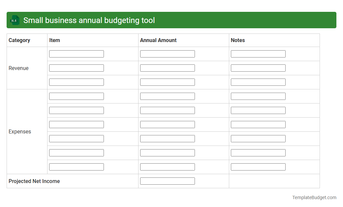This screenshot has width=343, height=207.
Task: Click the Revenue category label
Action: 18,68
